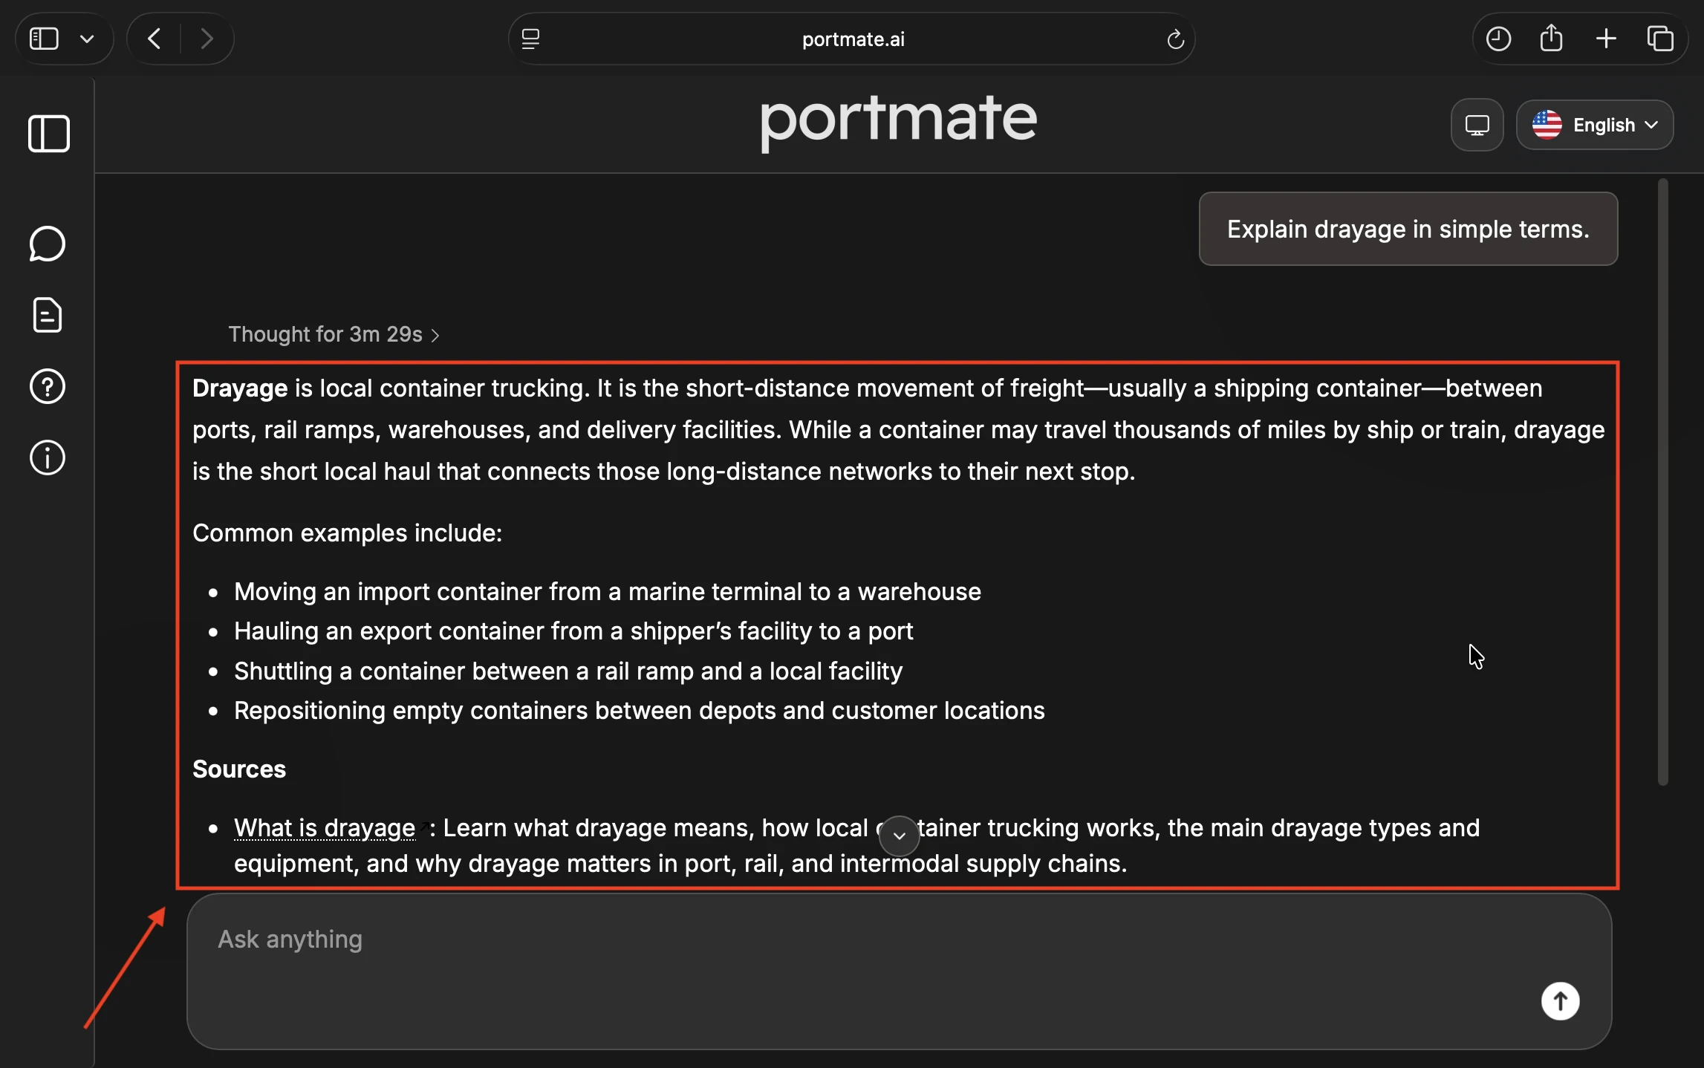
Task: Open the English language dropdown
Action: coord(1595,125)
